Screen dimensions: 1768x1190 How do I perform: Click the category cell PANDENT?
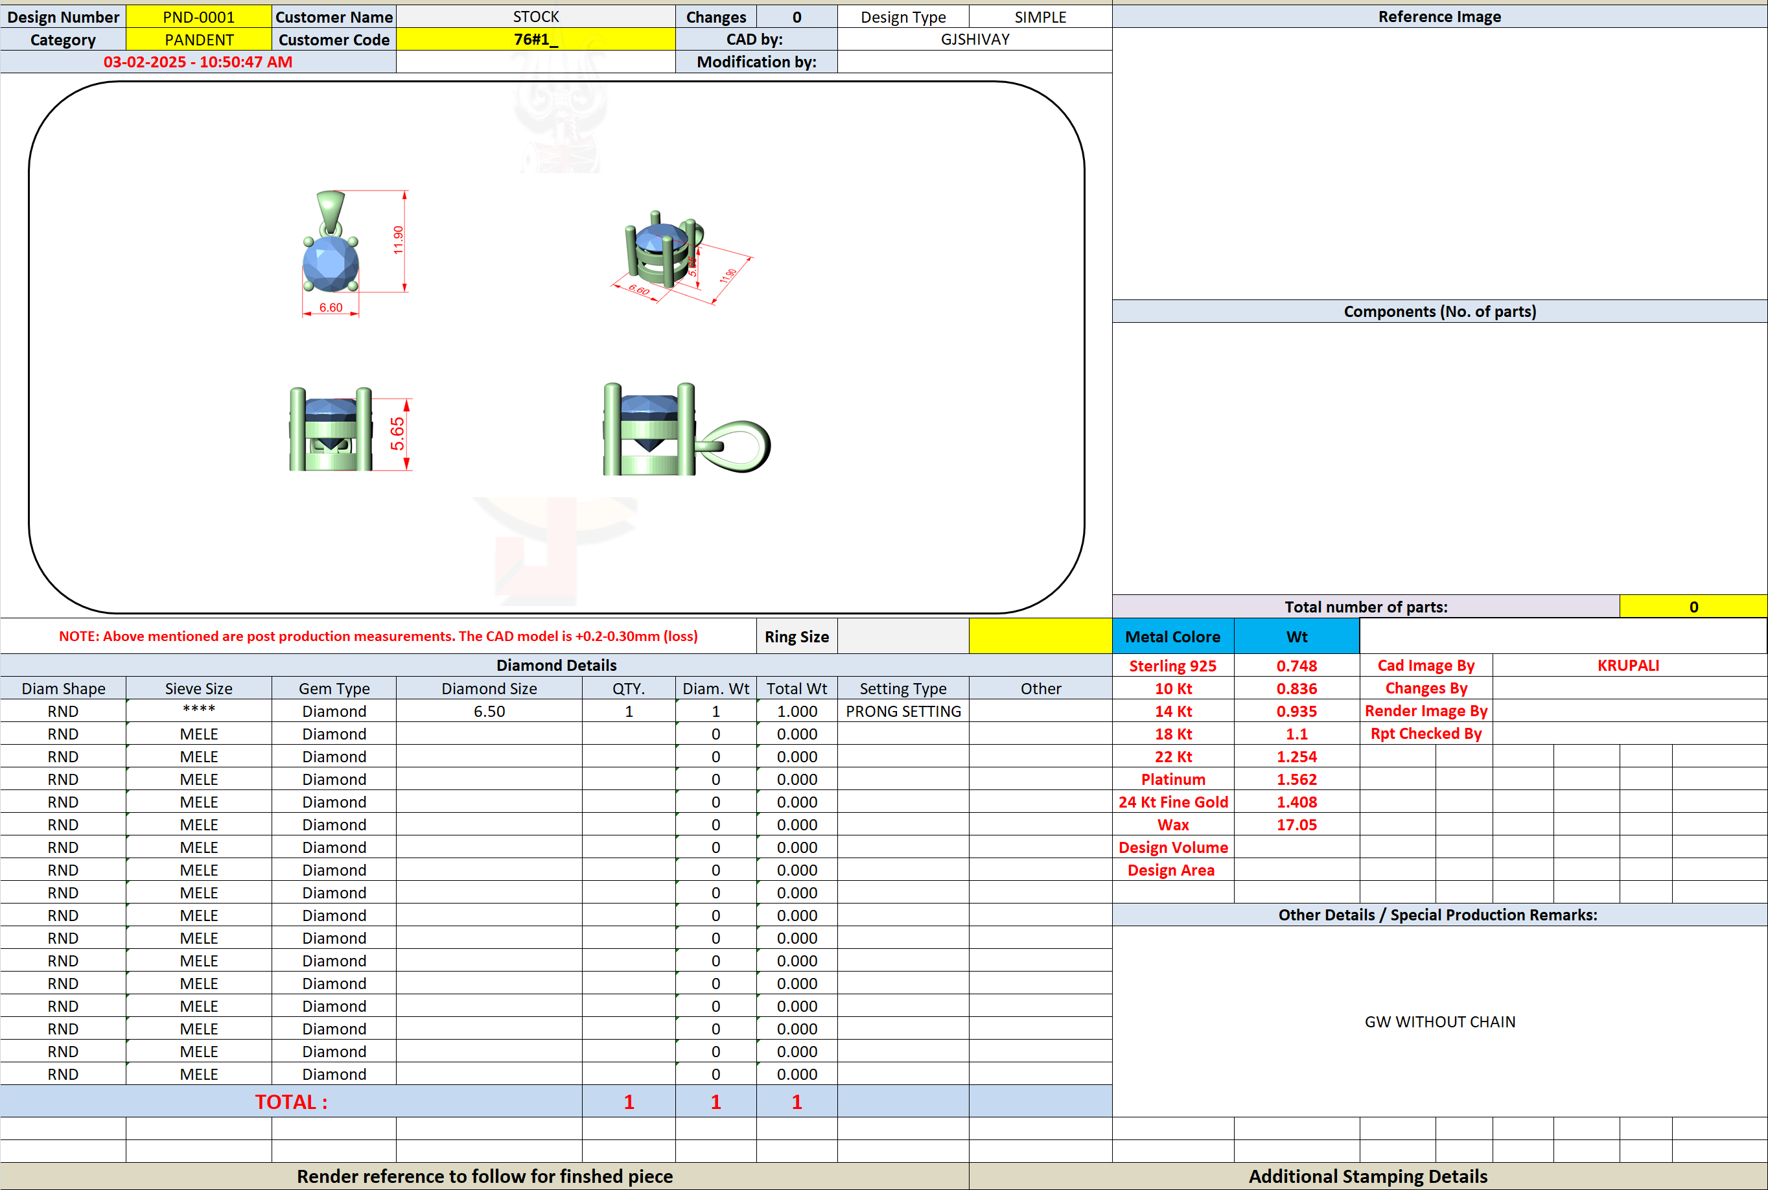(x=199, y=40)
